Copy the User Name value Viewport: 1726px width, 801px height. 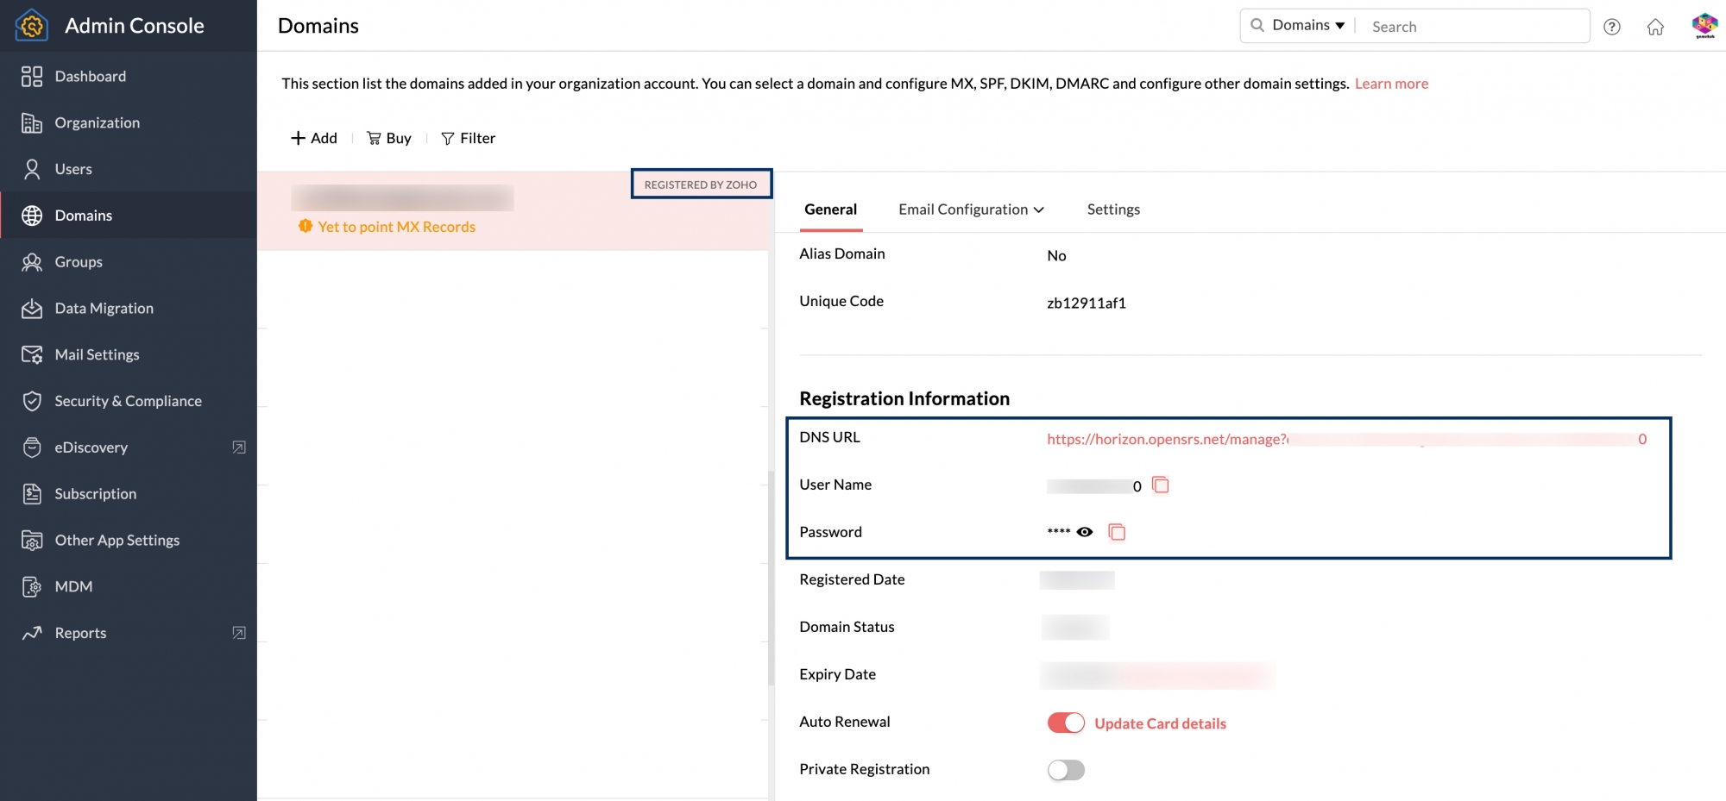1161,485
